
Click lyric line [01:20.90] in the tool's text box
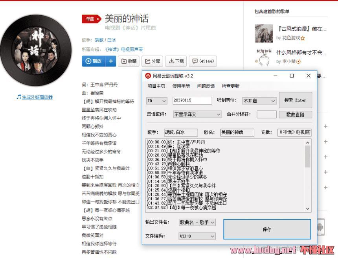click(181, 186)
